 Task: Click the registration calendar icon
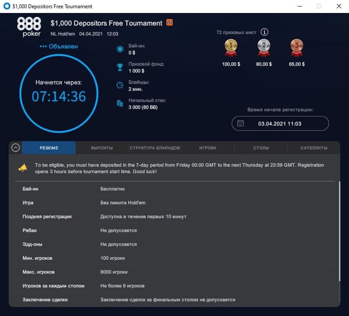pos(240,123)
